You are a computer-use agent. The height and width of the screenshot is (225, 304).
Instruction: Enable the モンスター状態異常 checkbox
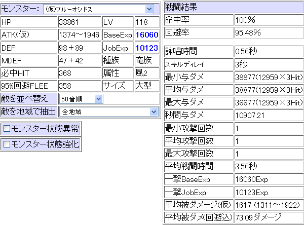pyautogui.click(x=7, y=128)
